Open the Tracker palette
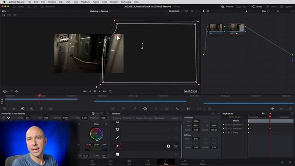Viewport: 295px width, 166px height. (x=156, y=109)
